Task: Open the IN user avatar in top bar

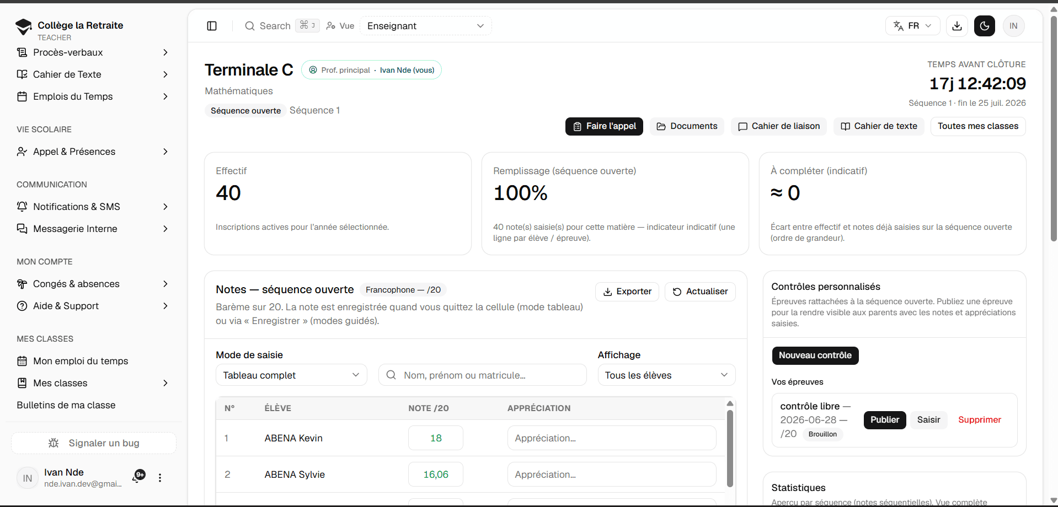Action: (1013, 26)
